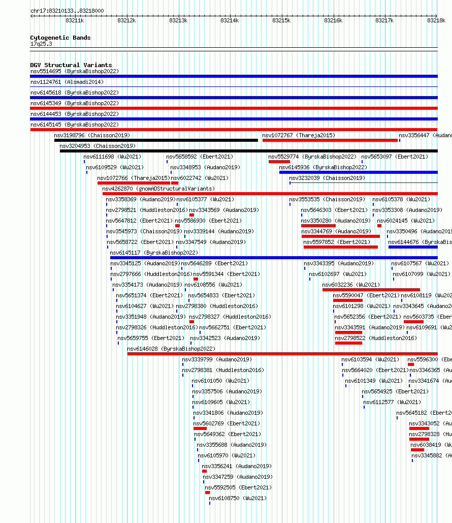Viewport: 452px width, 523px height.
Task: Click the red bar under nsv1072767 (Thareja2015)
Action: [330, 140]
